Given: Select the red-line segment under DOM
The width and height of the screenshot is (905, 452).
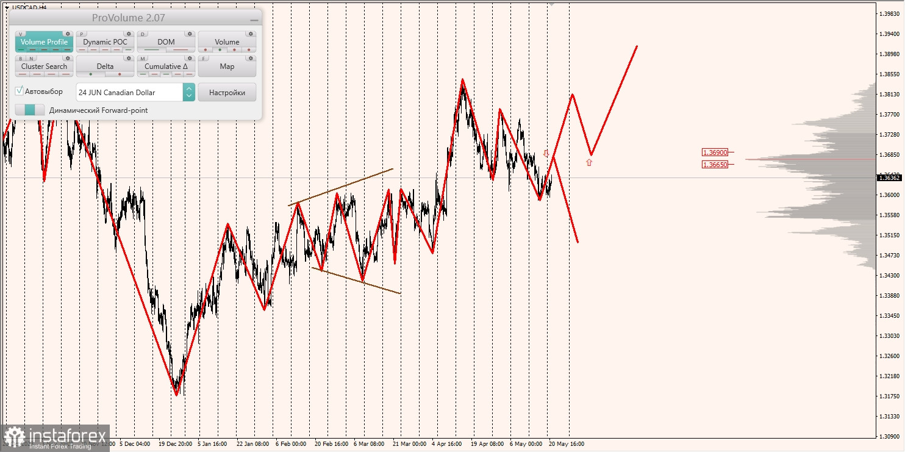Looking at the screenshot, I should (181, 49).
